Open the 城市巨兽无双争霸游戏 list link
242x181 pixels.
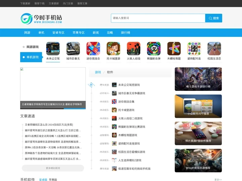(x=132, y=93)
